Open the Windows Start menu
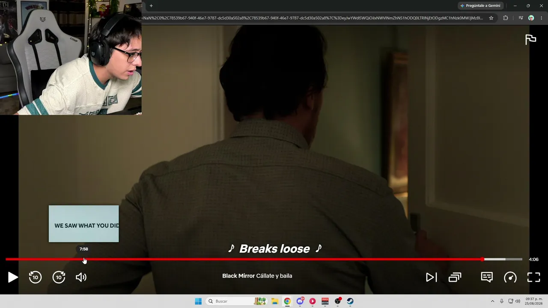This screenshot has height=308, width=548. [x=198, y=301]
